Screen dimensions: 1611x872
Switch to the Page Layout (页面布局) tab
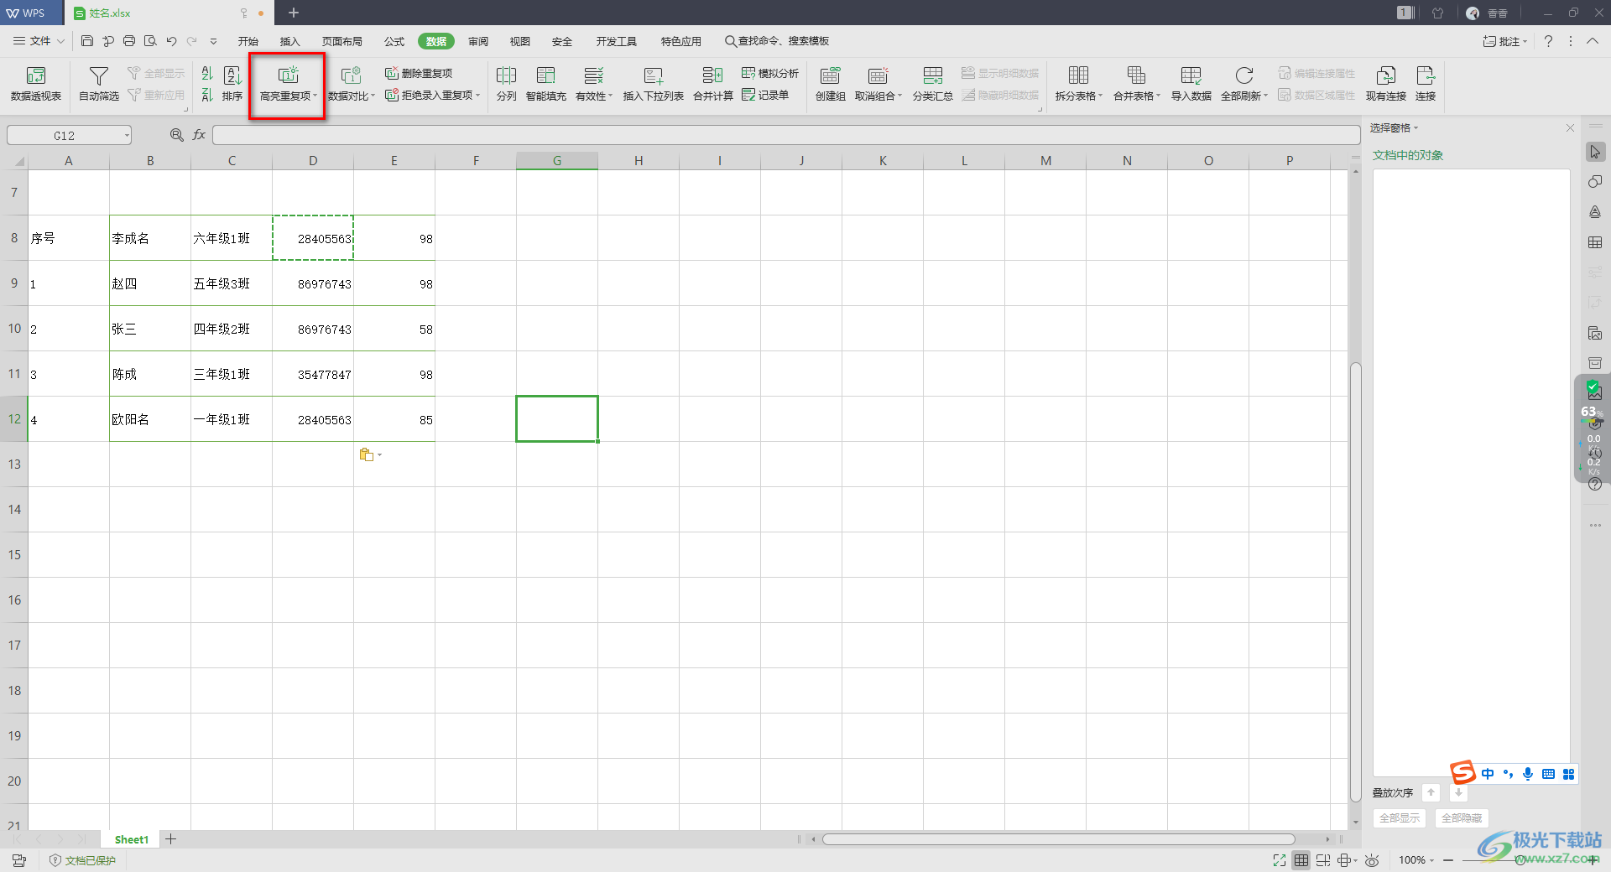pyautogui.click(x=342, y=41)
